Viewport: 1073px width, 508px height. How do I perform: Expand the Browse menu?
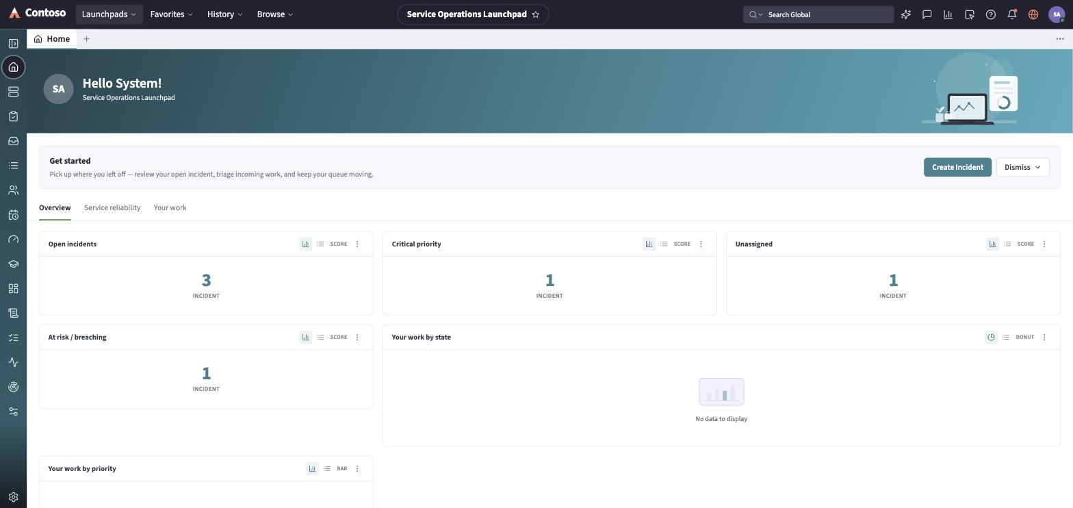tap(275, 14)
